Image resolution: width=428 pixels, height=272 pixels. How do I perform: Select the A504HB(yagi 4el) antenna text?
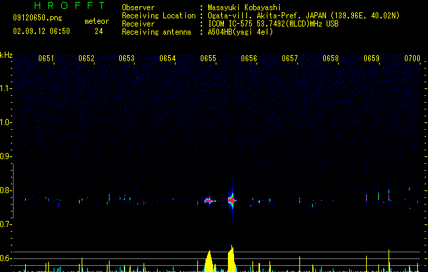point(240,32)
